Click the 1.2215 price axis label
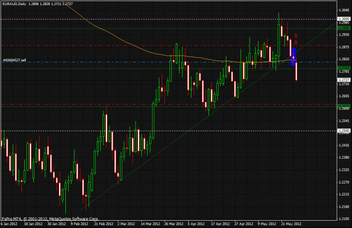This screenshot has height=228, width=352. coord(344,194)
